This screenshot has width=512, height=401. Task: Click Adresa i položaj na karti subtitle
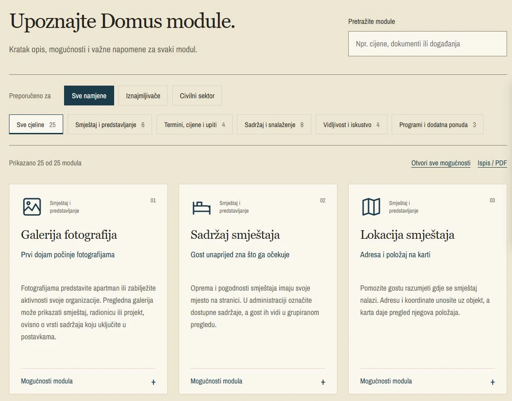(395, 255)
